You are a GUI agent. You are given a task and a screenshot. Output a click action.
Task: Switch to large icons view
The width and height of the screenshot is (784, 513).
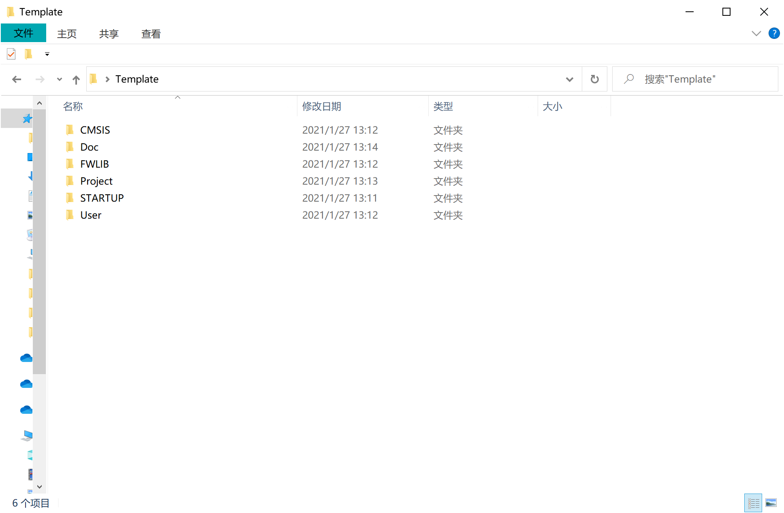[x=771, y=503]
